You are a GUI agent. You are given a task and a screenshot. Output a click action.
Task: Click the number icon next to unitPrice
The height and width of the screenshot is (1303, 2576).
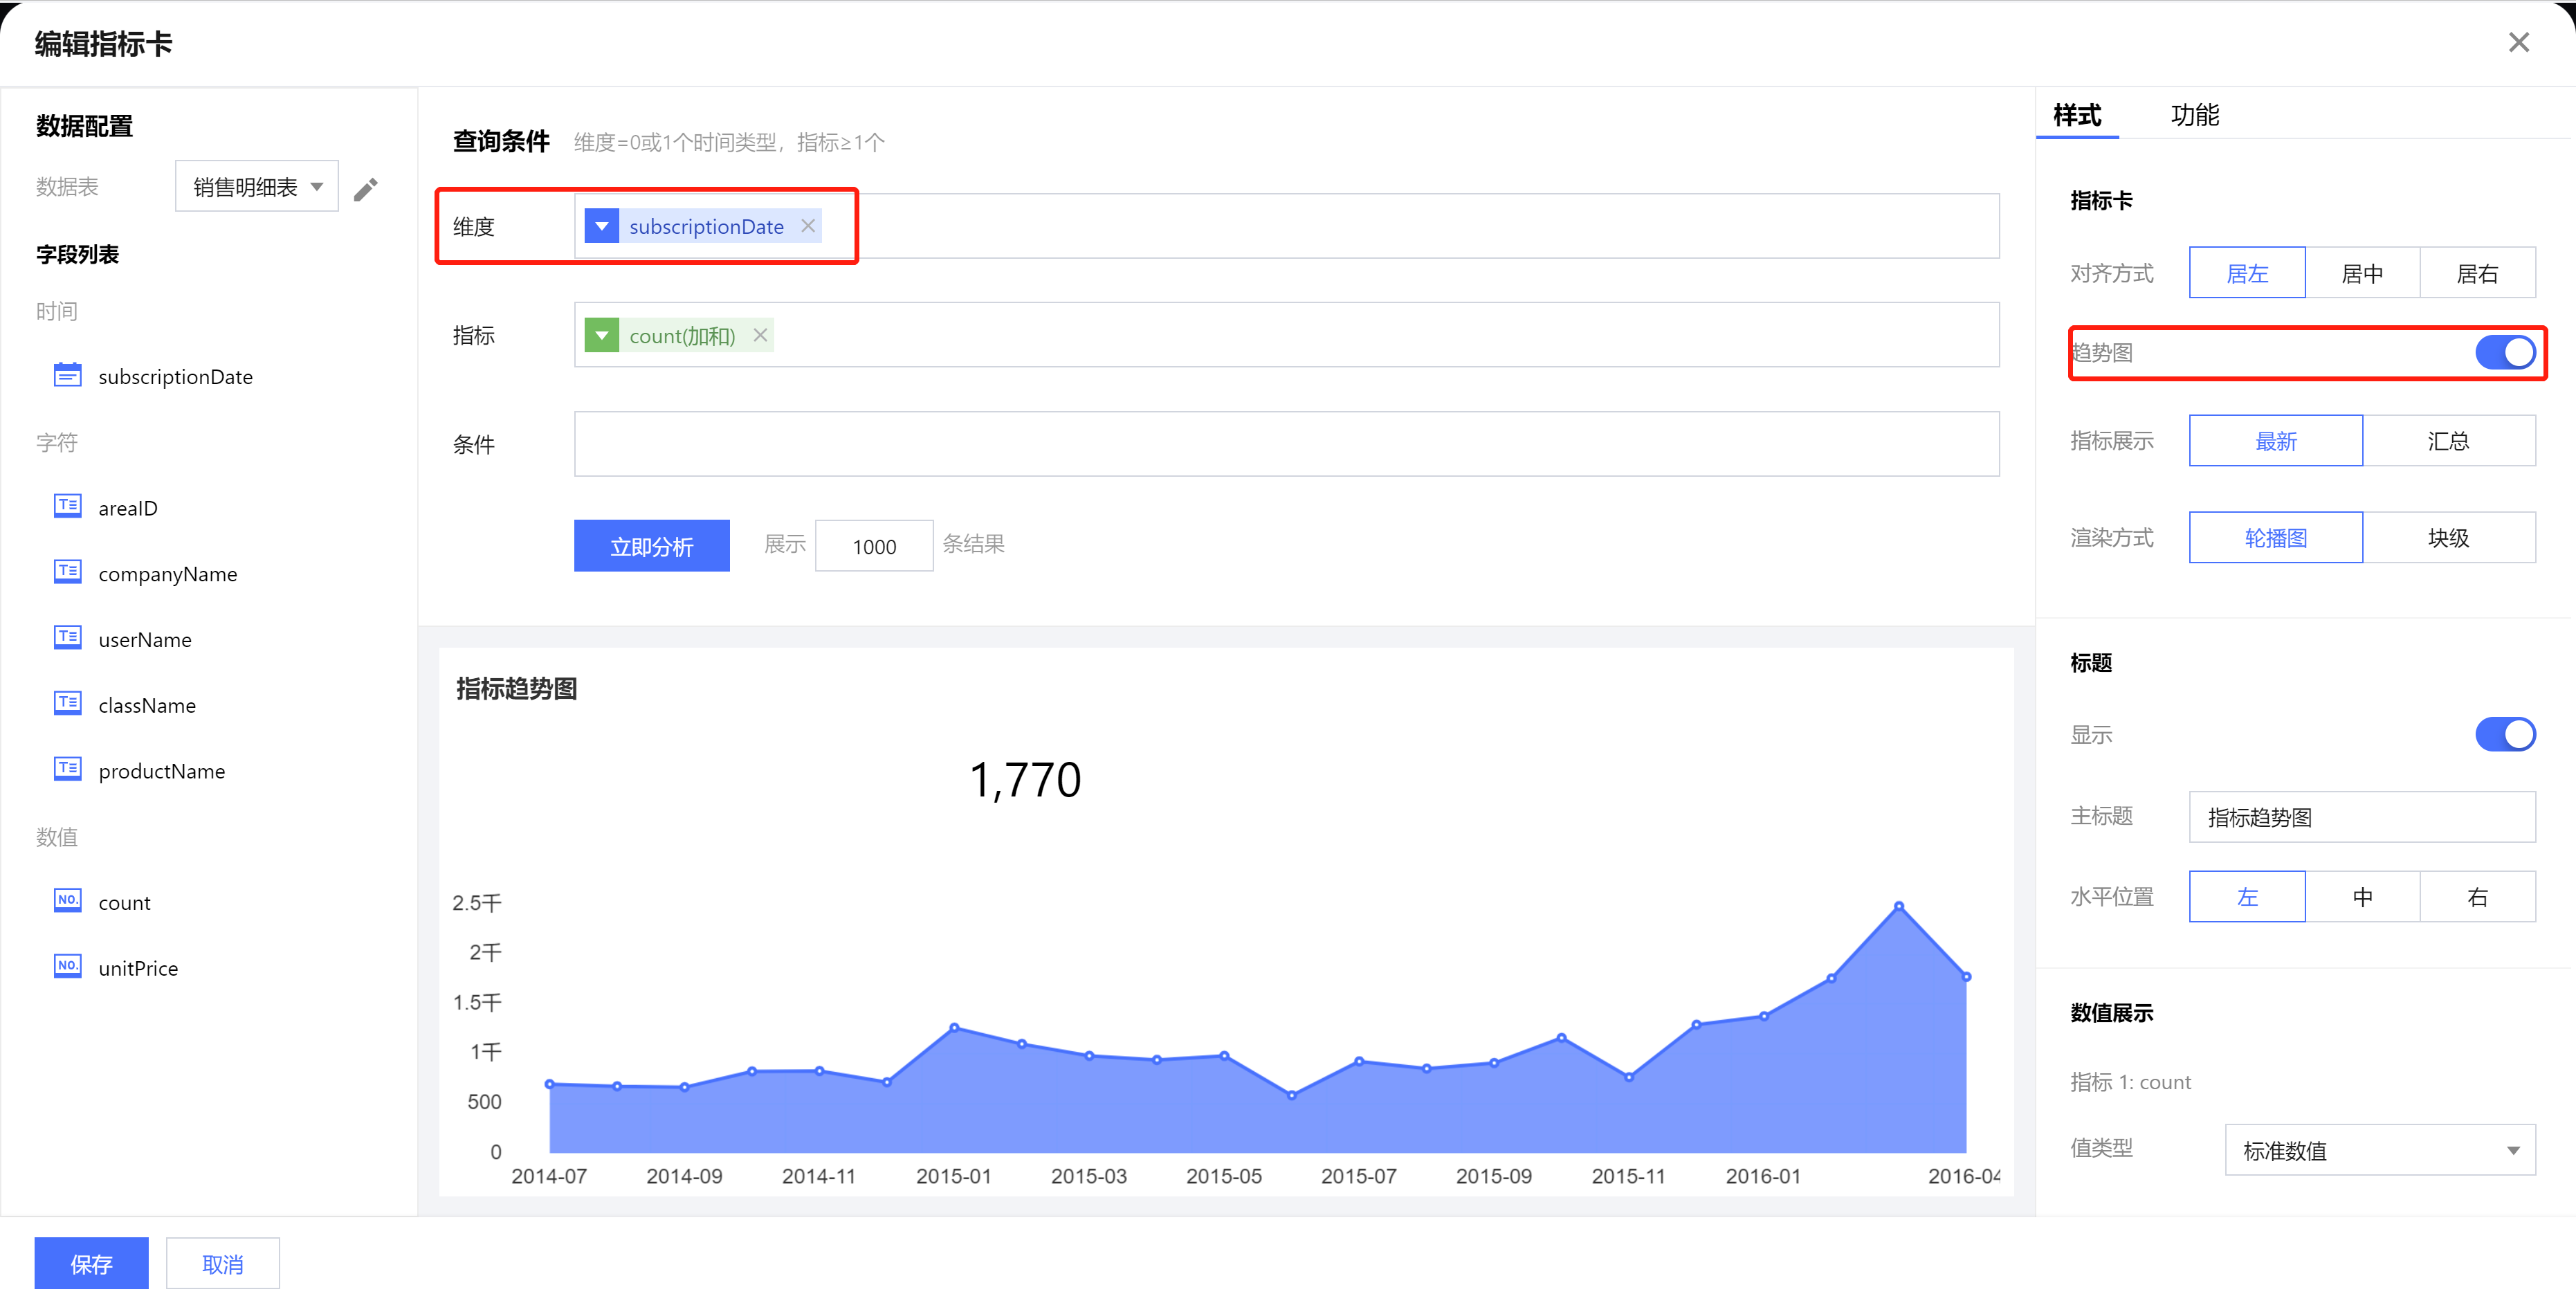67,966
